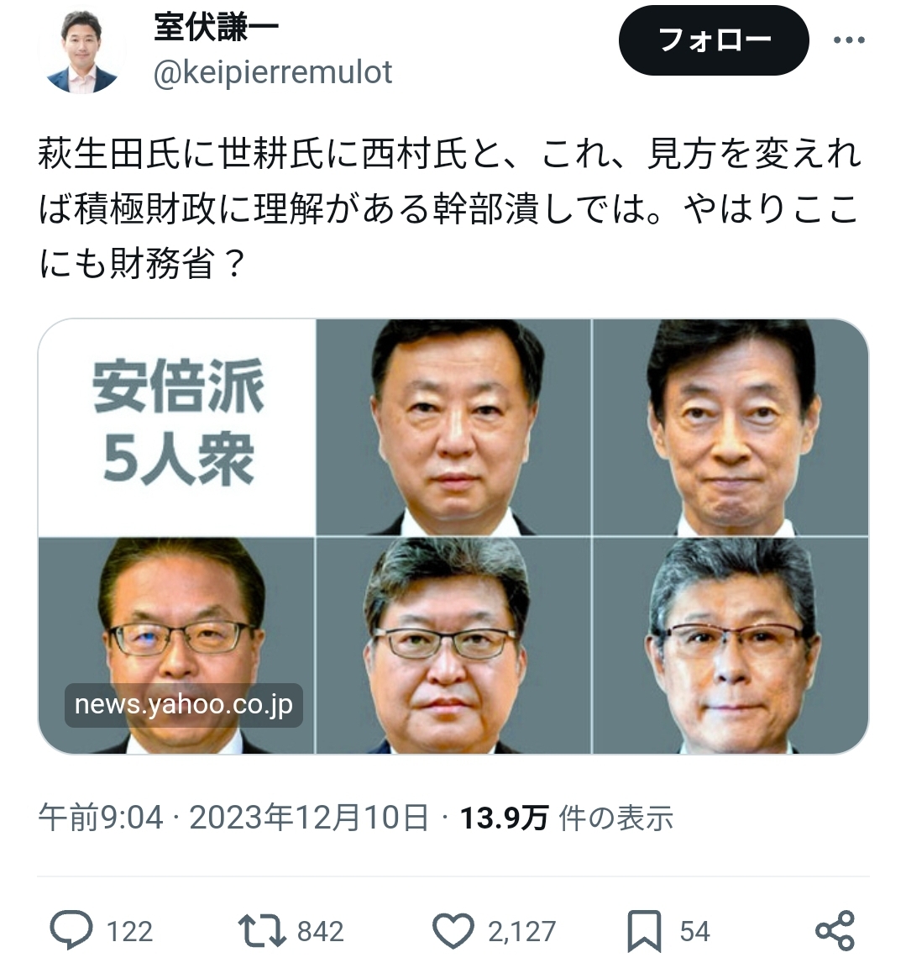Screen dimensions: 906x963
Task: Open the three-dot more options menu
Action: point(849,40)
